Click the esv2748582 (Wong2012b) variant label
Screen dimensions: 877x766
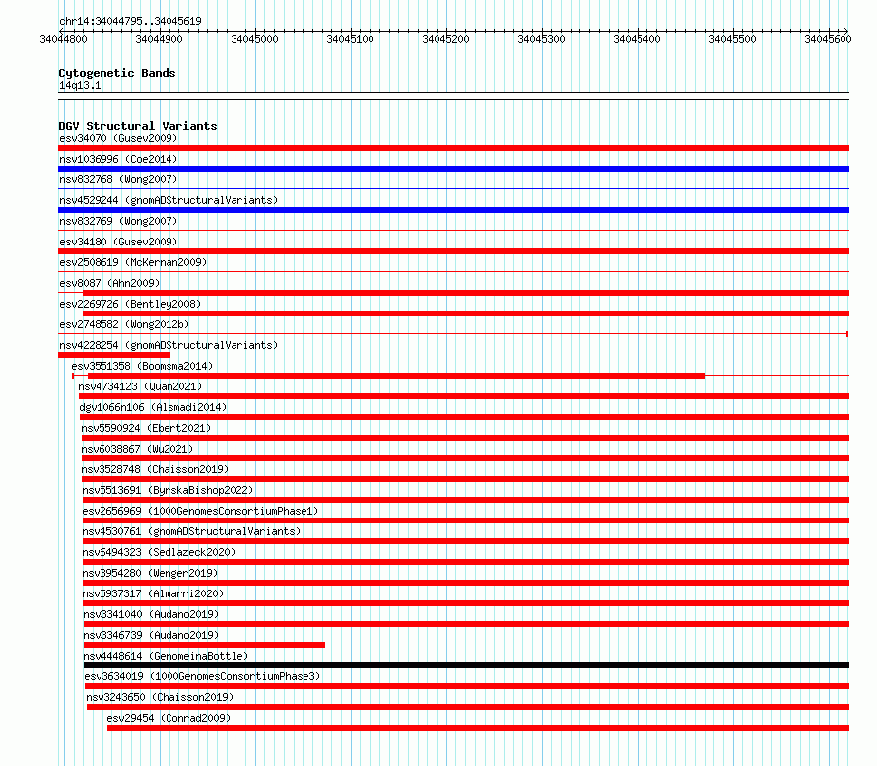tap(124, 324)
